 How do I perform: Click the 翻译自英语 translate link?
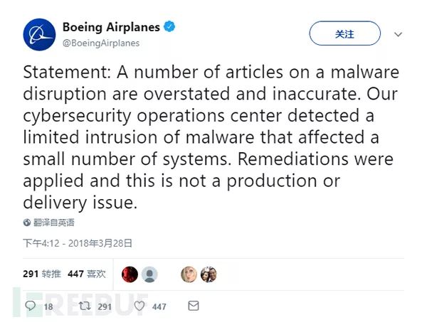pyautogui.click(x=54, y=223)
